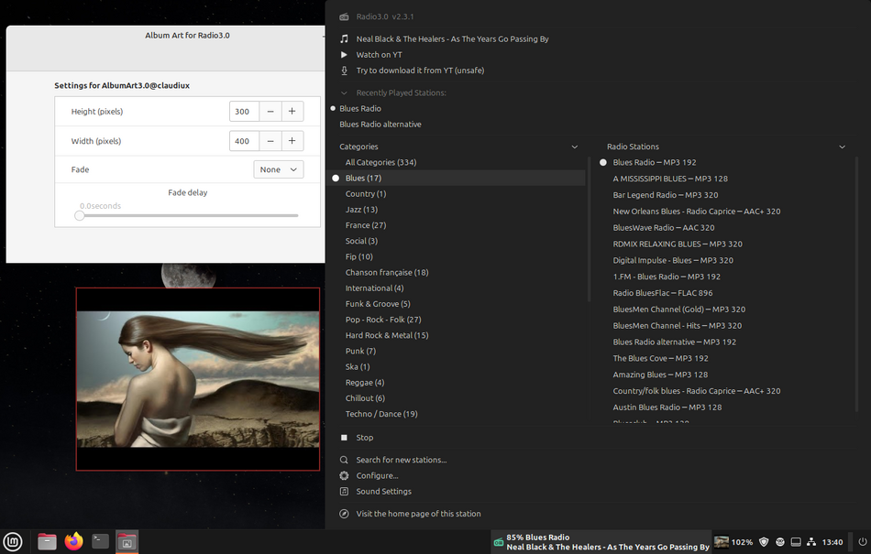871x554 pixels.
Task: Play The Blues Cove – MP3 192
Action: 660,358
